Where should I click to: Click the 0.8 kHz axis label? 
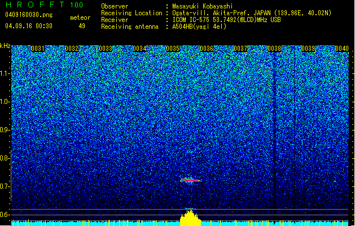5,158
